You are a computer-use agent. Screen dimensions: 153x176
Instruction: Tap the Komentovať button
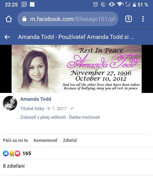(45, 140)
